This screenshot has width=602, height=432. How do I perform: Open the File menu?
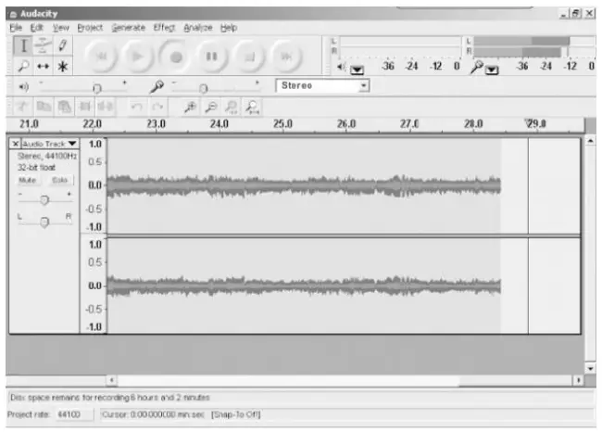point(16,28)
